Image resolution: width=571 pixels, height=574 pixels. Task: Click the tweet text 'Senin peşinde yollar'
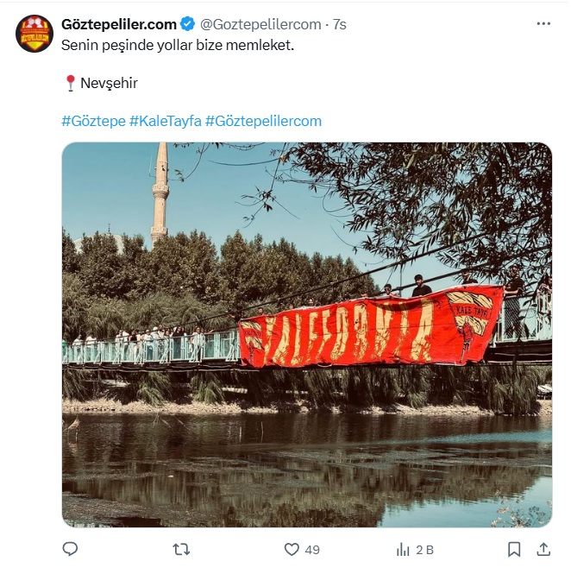127,46
